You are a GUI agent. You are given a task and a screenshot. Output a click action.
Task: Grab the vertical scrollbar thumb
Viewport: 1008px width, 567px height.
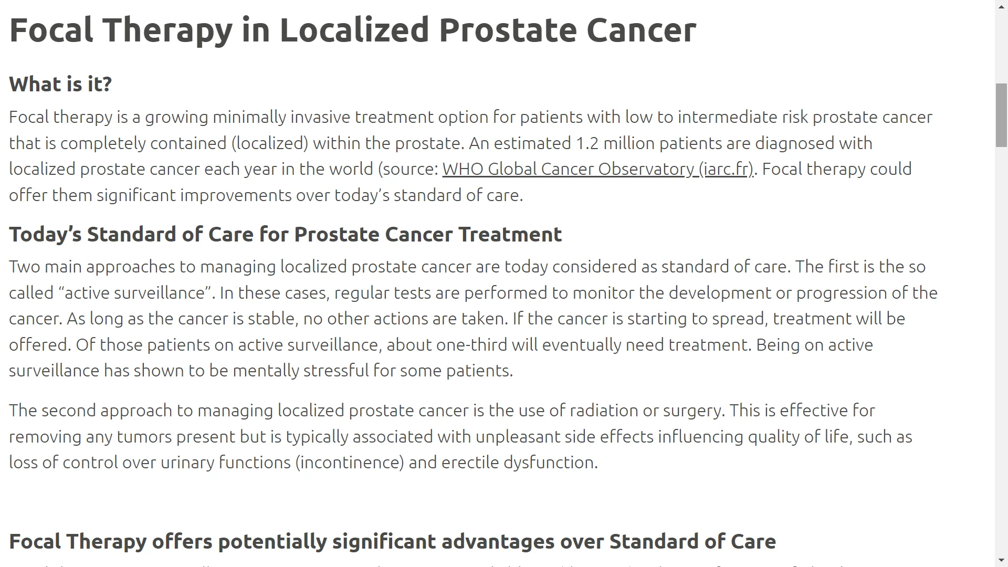coord(1001,115)
